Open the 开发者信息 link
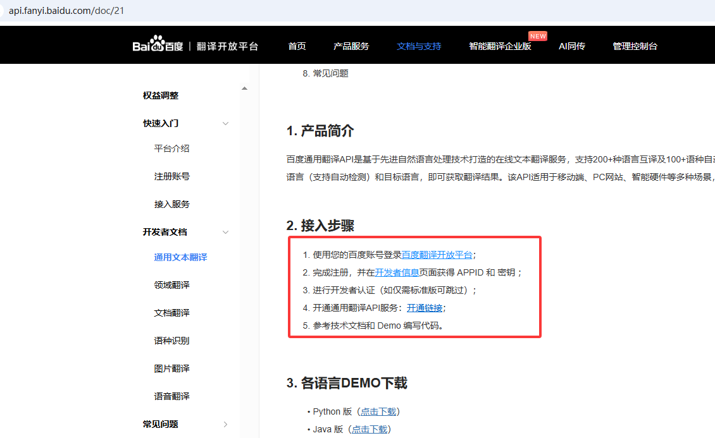The height and width of the screenshot is (438, 715). [397, 273]
